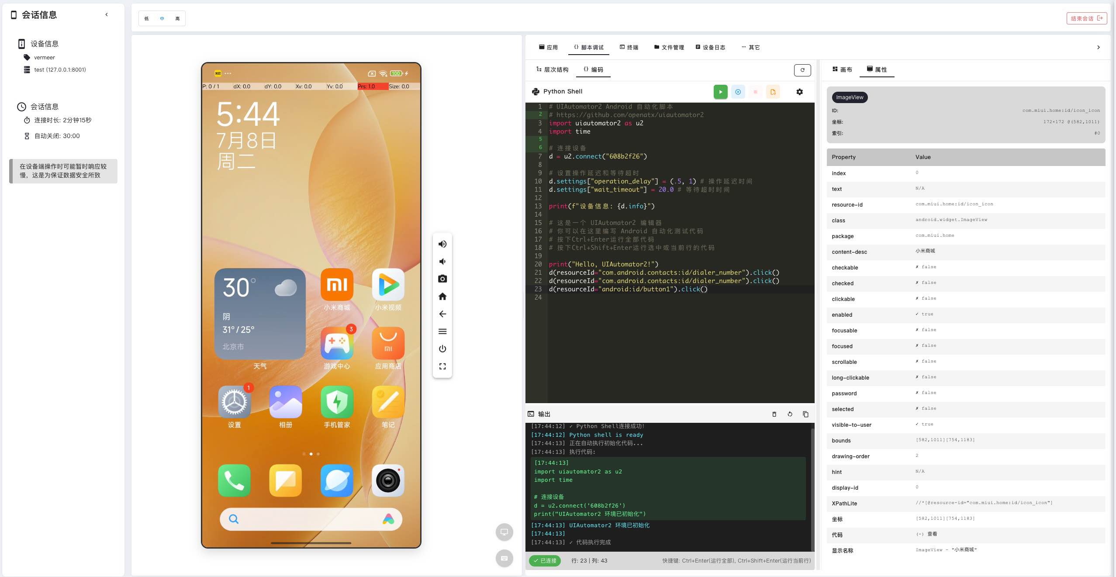Clear output with trash icon

774,414
